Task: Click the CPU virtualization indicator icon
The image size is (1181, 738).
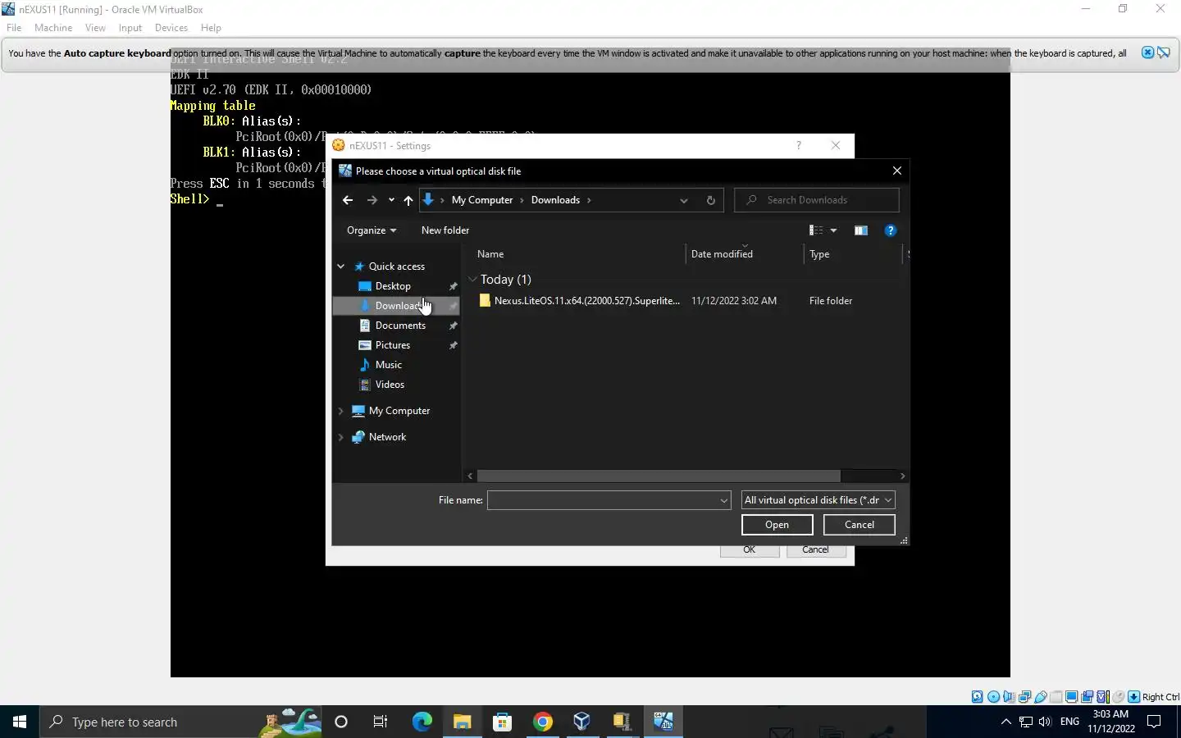Action: (1102, 697)
